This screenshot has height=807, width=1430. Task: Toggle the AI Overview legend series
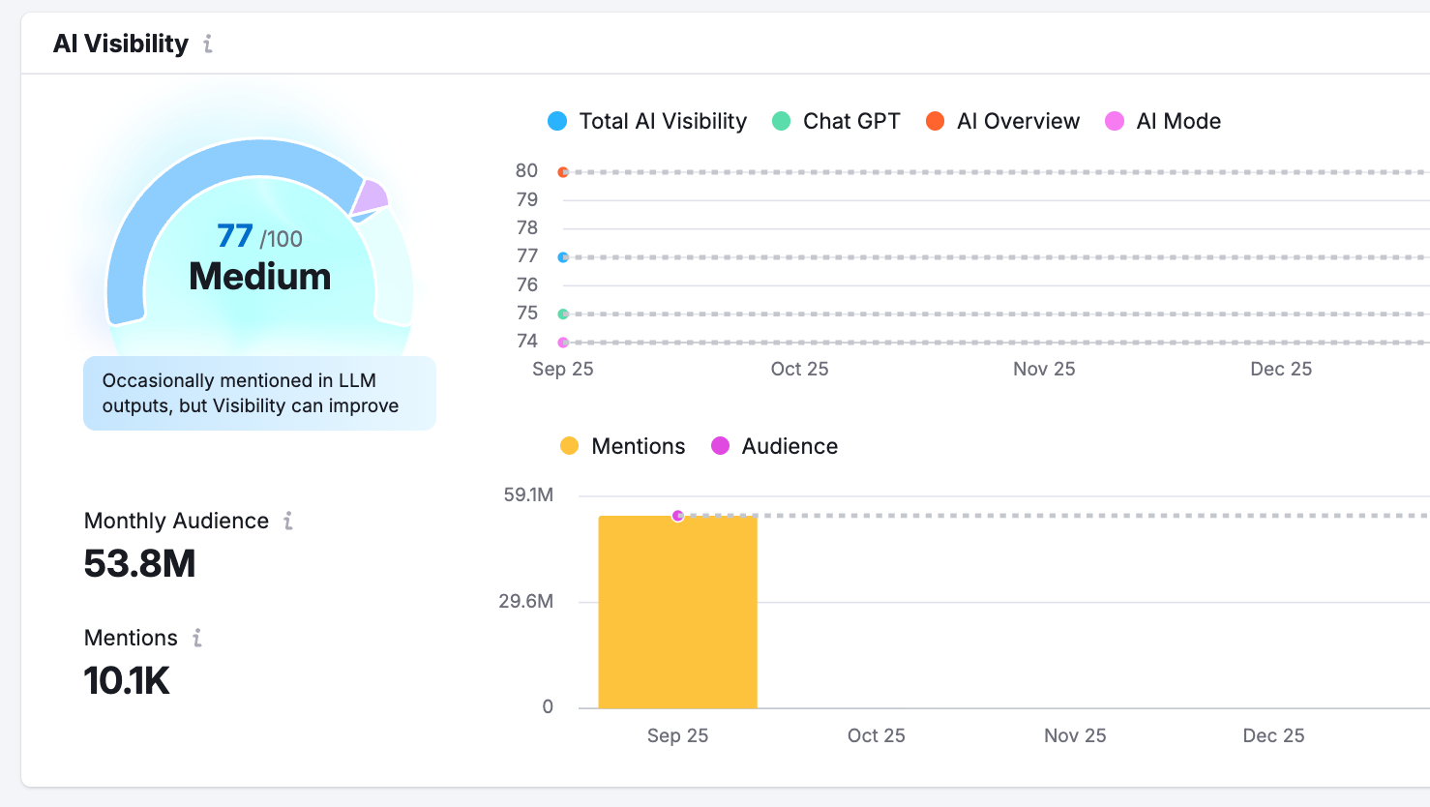coord(1002,121)
